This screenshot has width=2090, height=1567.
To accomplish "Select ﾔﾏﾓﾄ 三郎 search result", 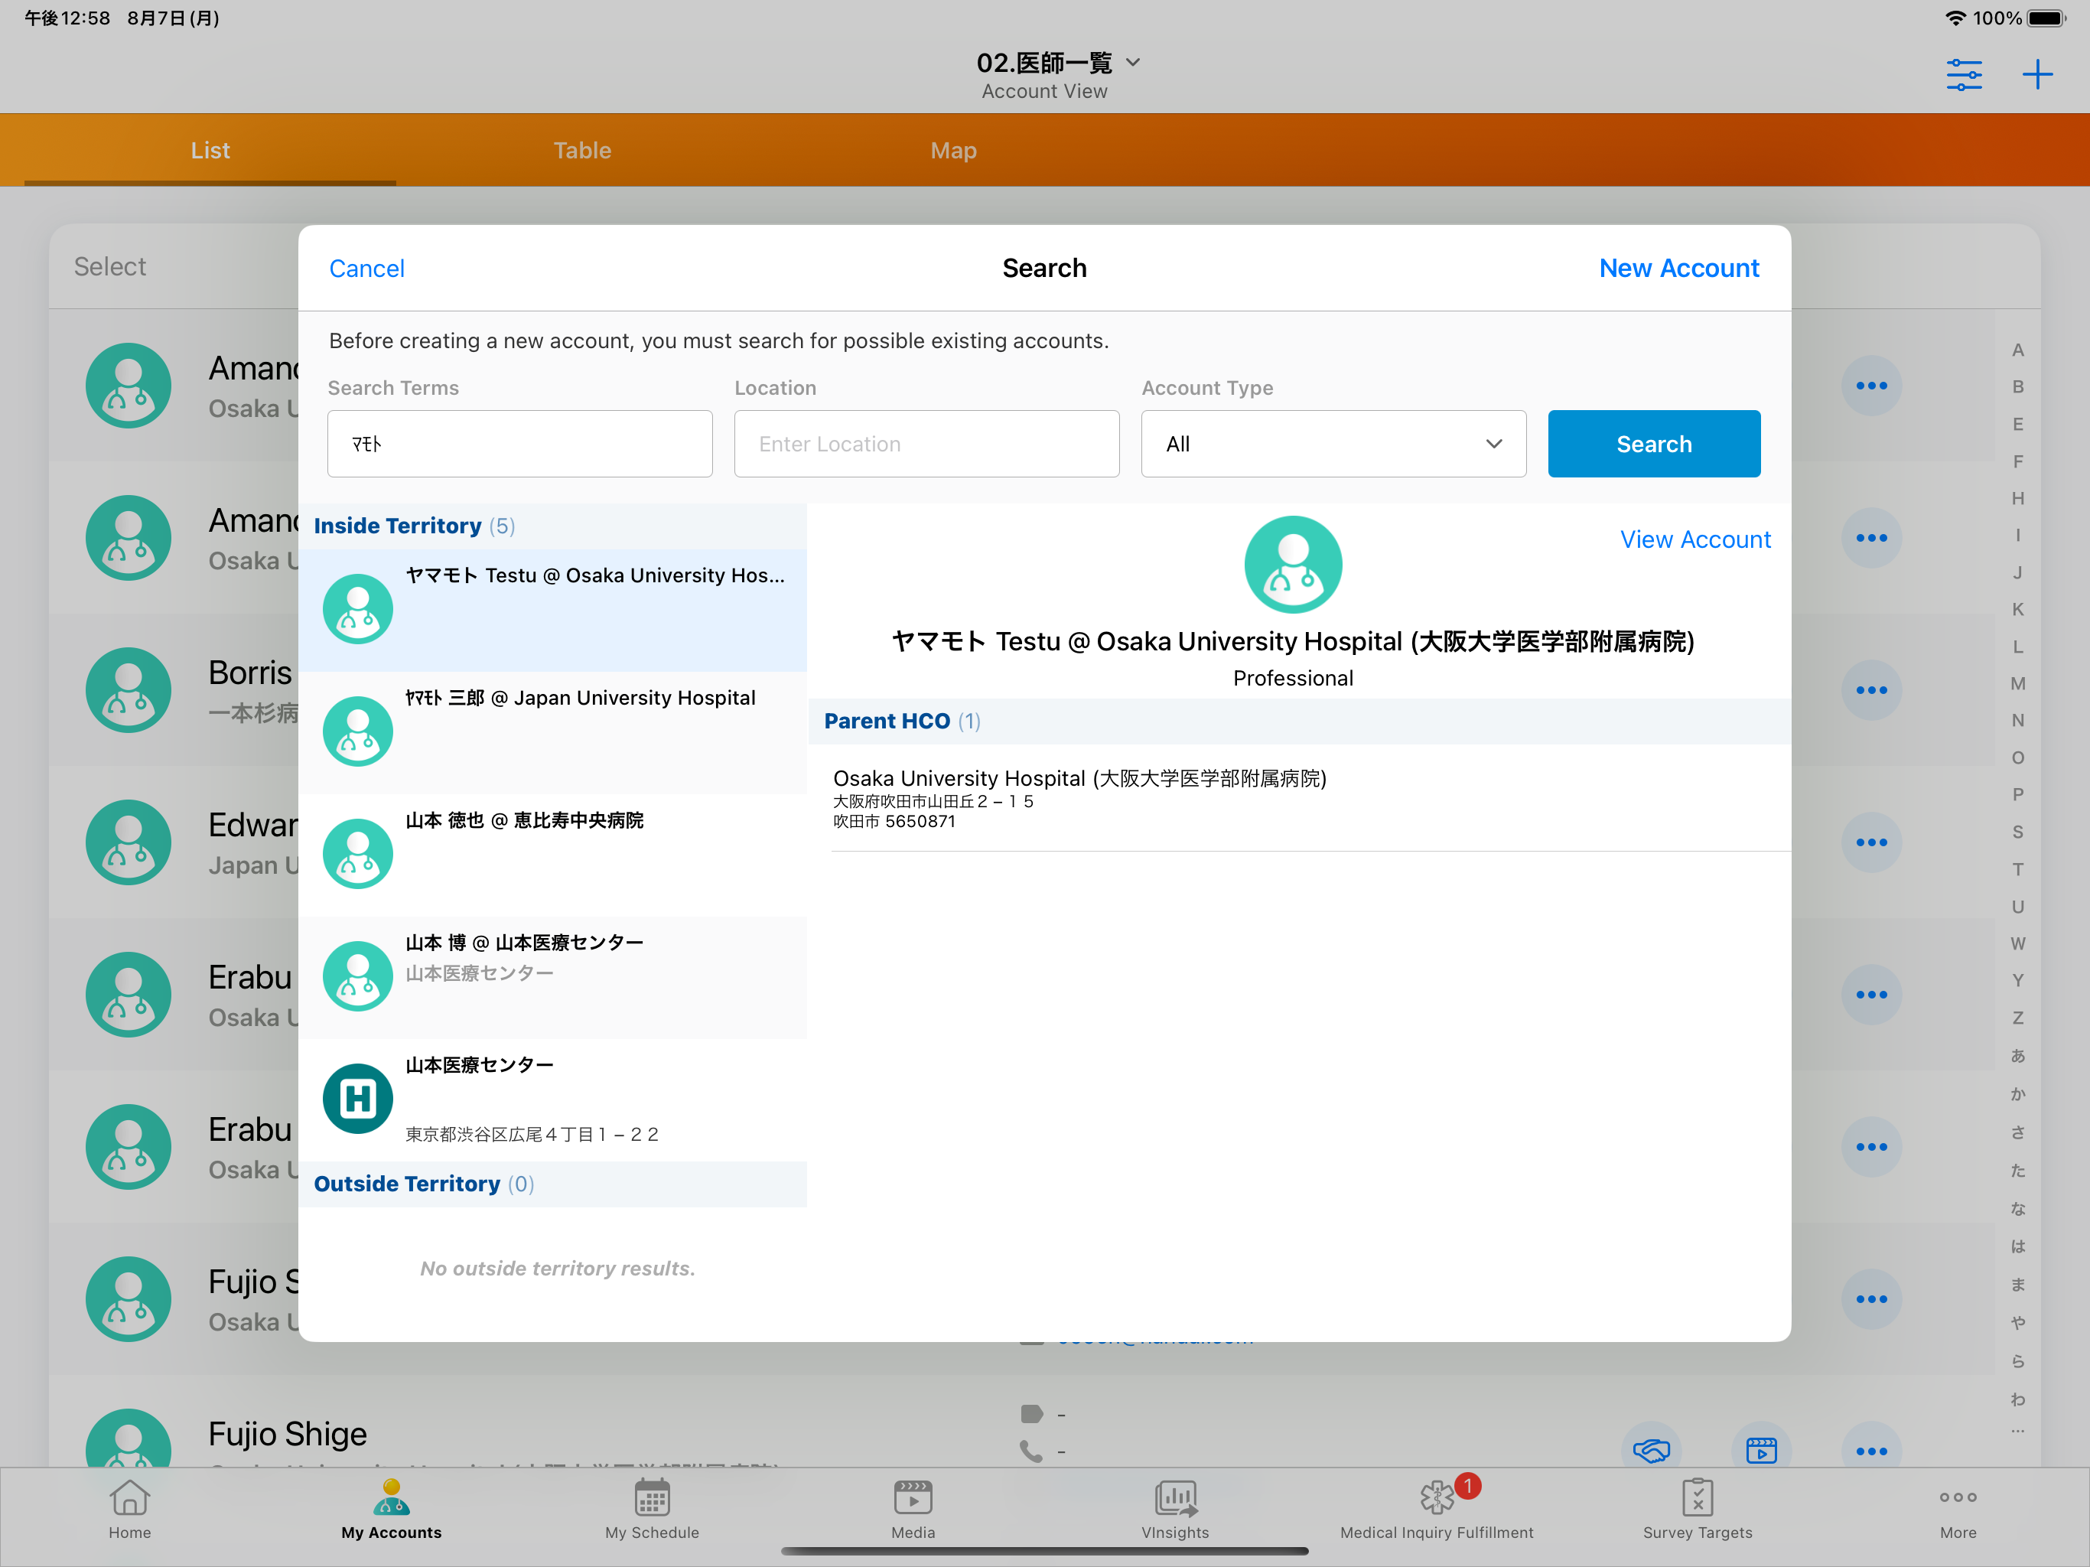I will coord(553,731).
